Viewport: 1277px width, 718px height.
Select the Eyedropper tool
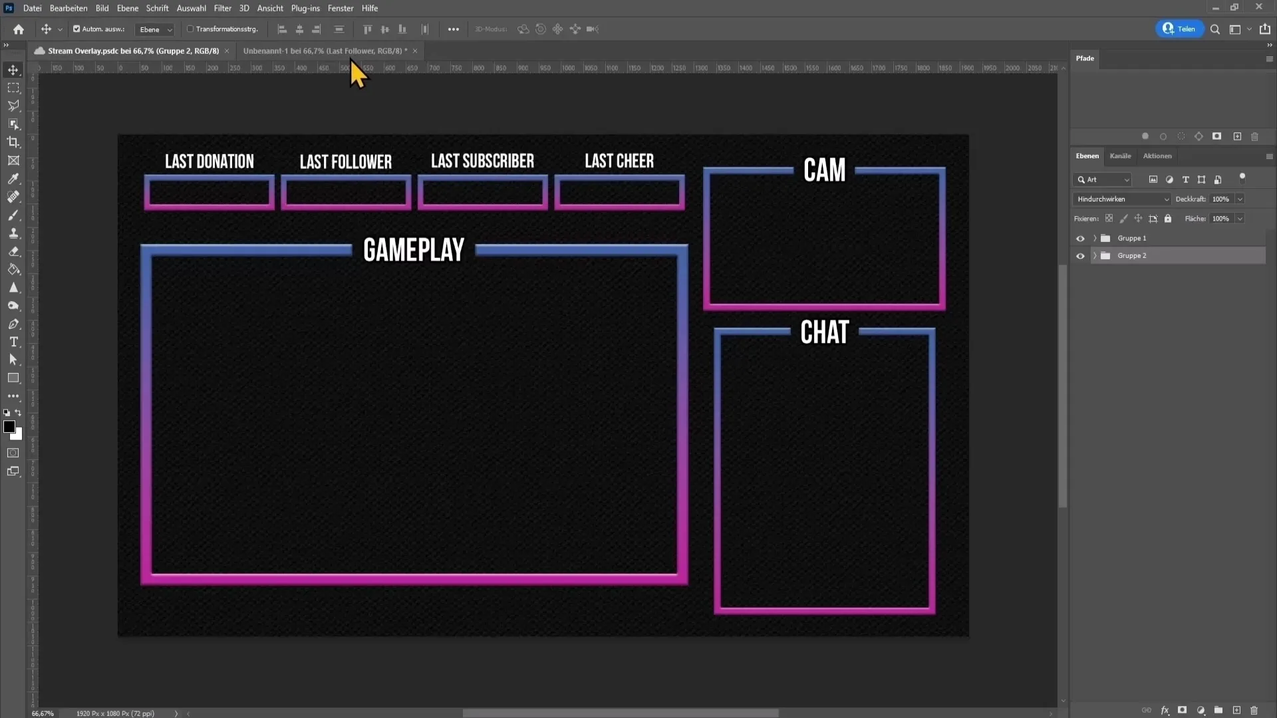point(13,178)
